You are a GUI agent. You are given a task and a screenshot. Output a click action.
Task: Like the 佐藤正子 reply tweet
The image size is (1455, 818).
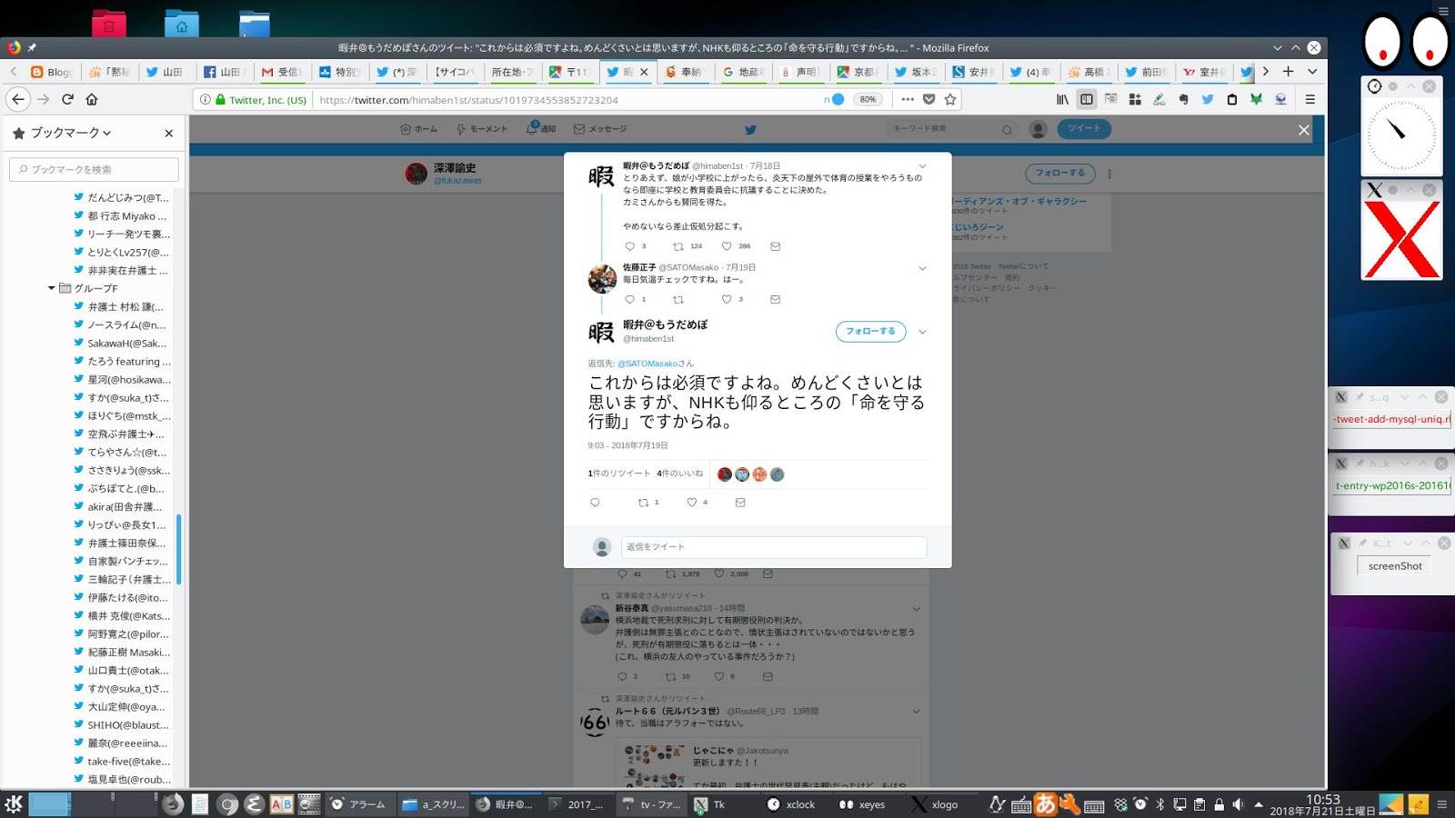727,299
